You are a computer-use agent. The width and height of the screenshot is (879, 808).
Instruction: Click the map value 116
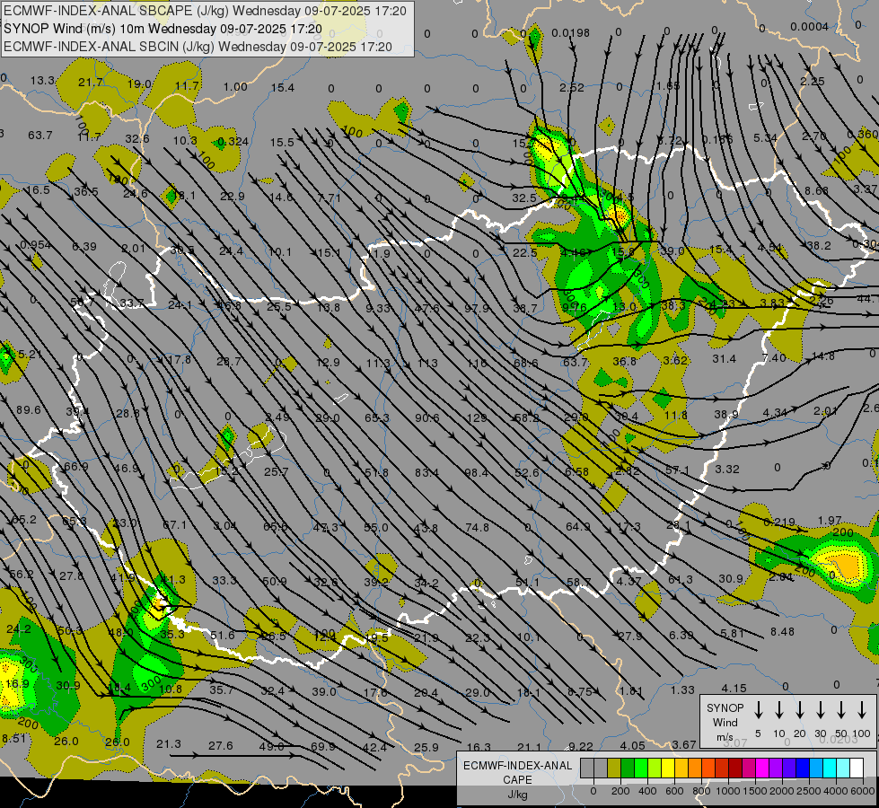(477, 364)
